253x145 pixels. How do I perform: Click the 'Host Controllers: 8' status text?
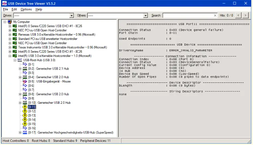16,141
